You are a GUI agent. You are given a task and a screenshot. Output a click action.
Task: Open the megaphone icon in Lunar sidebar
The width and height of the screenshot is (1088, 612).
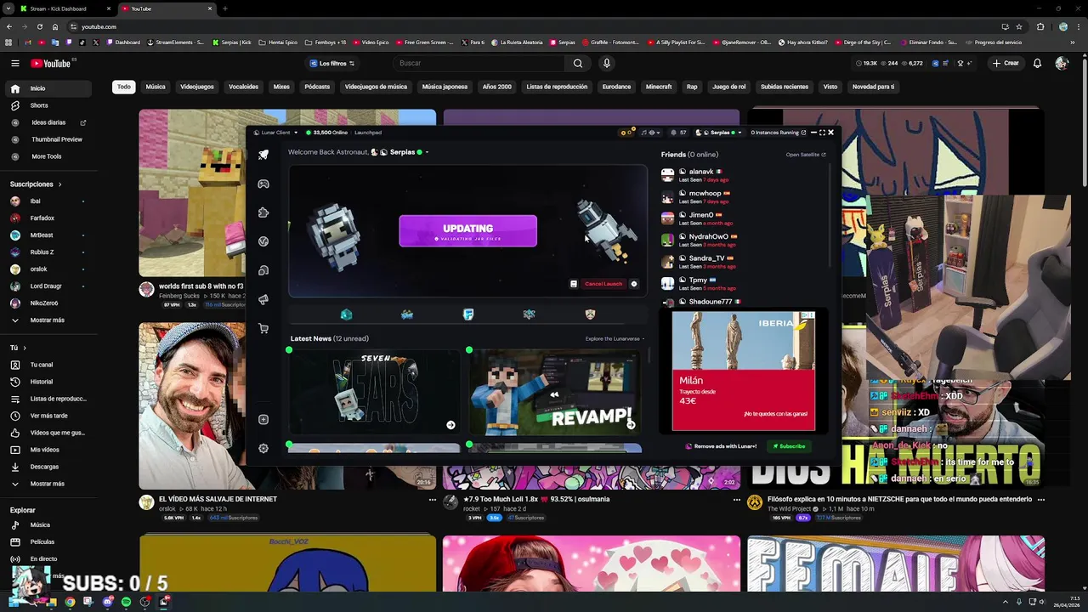pyautogui.click(x=263, y=299)
